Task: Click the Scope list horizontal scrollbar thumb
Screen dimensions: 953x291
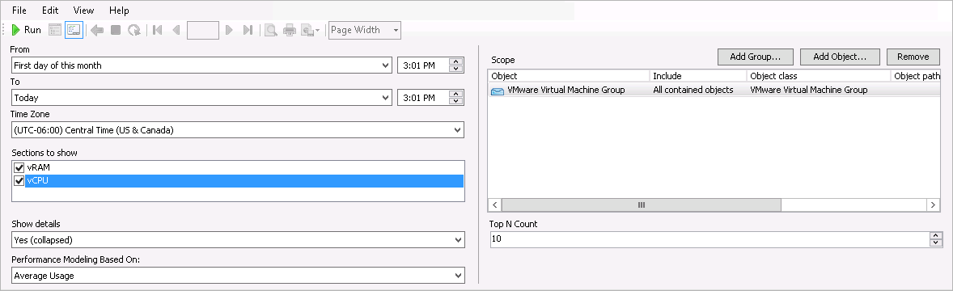Action: point(642,205)
